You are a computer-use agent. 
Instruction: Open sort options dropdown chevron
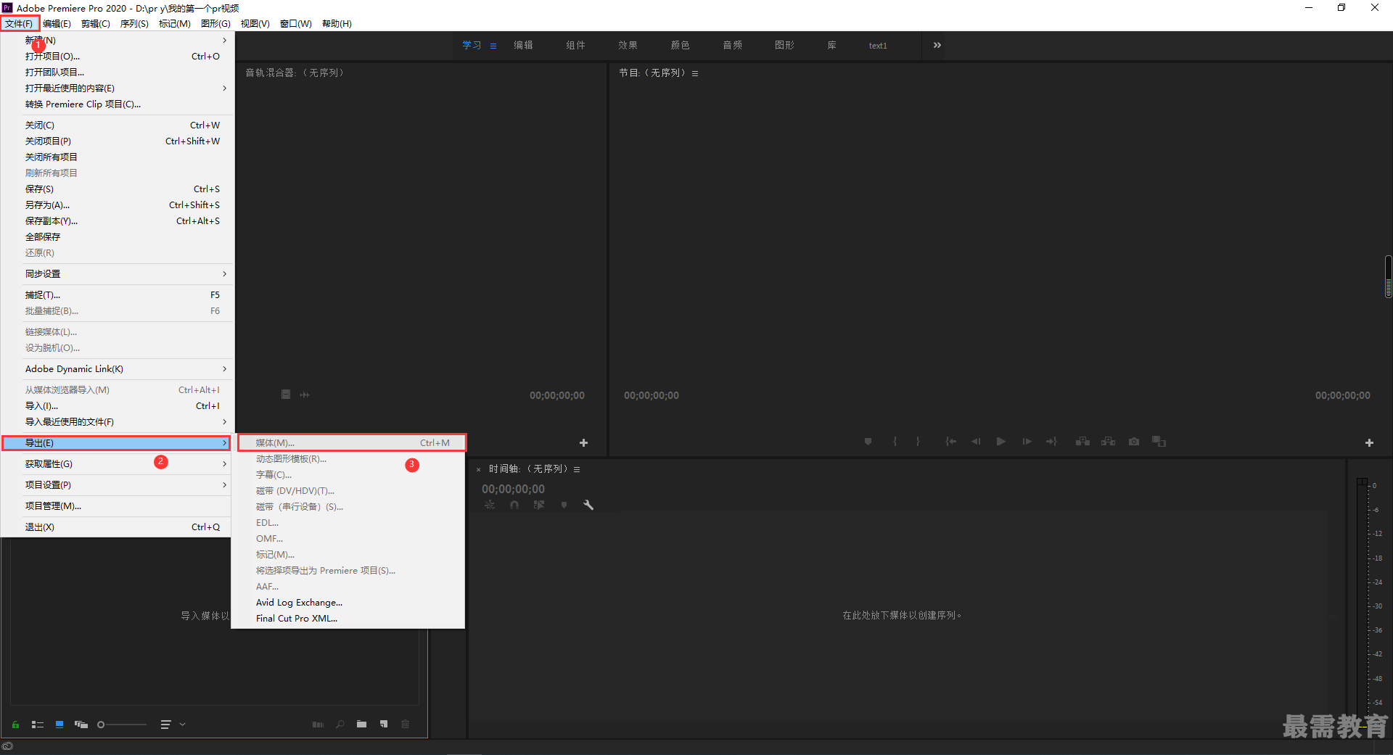pos(182,725)
